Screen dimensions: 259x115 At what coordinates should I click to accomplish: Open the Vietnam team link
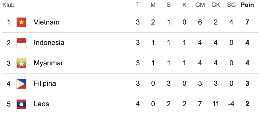(46, 22)
